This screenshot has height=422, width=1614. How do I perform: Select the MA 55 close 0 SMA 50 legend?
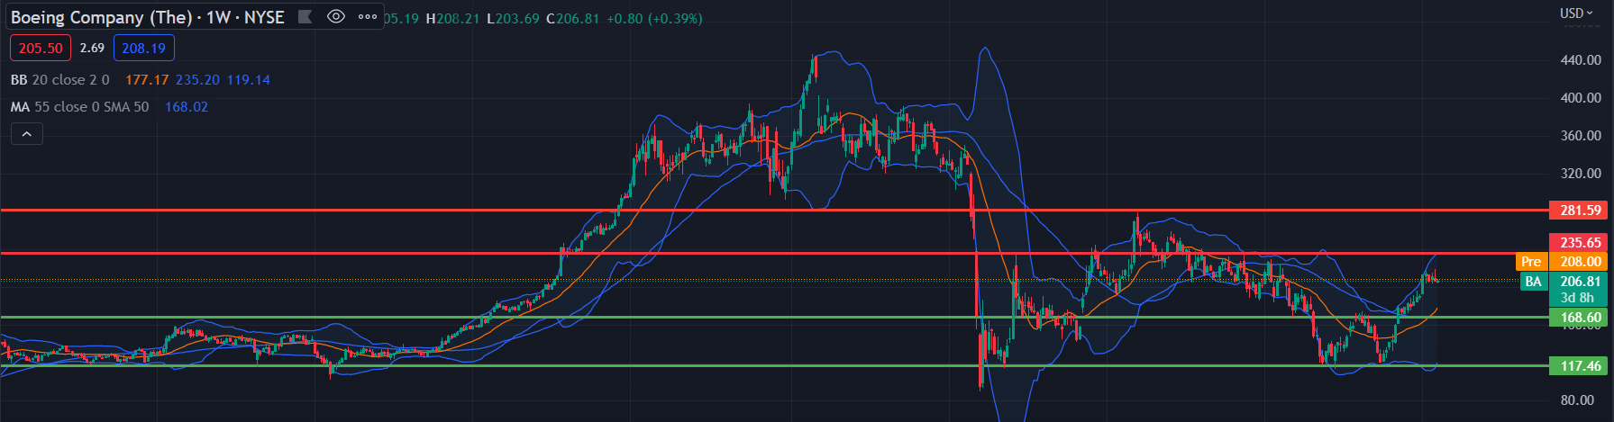[x=80, y=107]
